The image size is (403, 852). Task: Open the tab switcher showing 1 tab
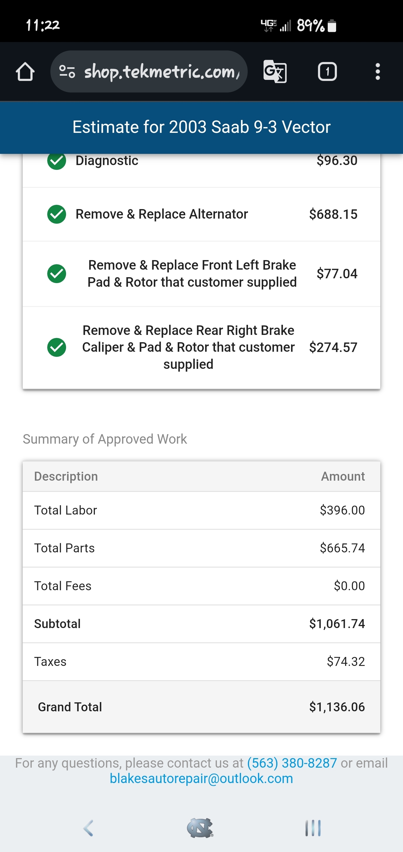point(327,71)
